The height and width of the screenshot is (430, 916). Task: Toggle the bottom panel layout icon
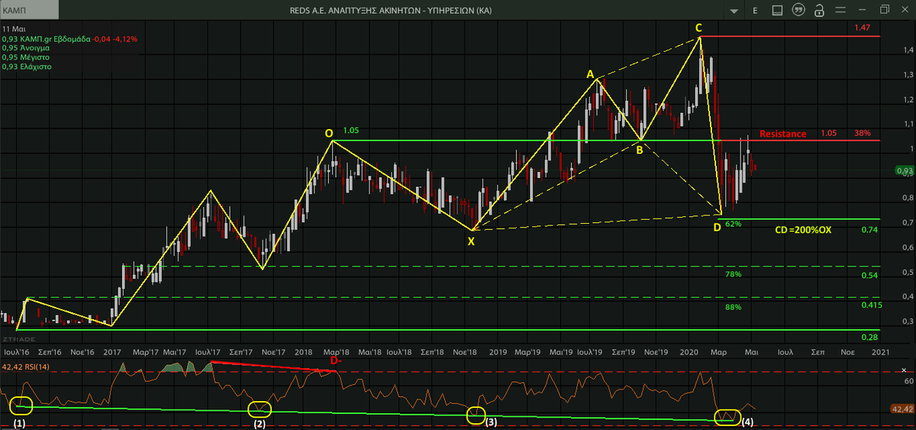777,11
